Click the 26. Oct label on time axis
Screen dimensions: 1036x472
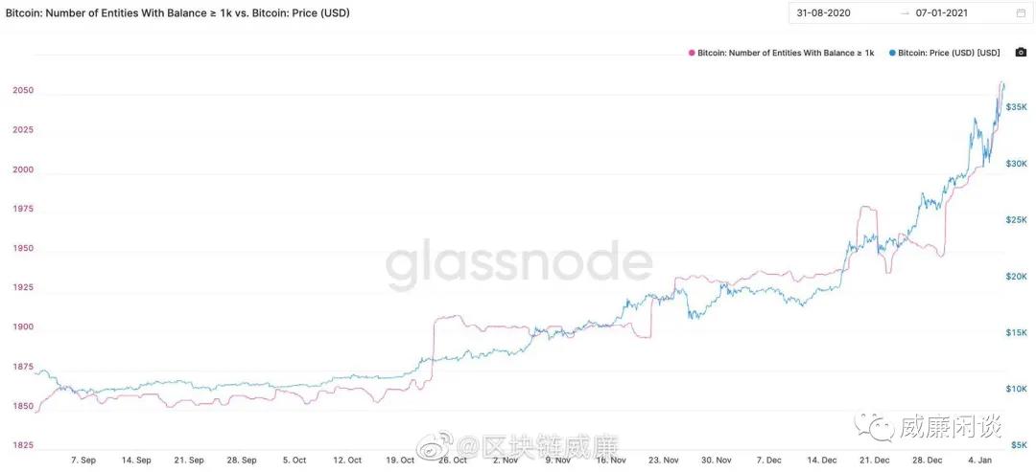tap(453, 460)
